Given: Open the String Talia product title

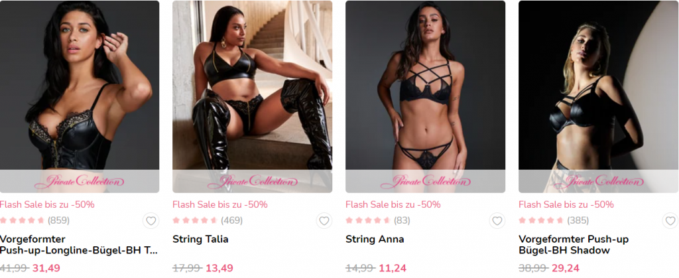Looking at the screenshot, I should [x=200, y=239].
